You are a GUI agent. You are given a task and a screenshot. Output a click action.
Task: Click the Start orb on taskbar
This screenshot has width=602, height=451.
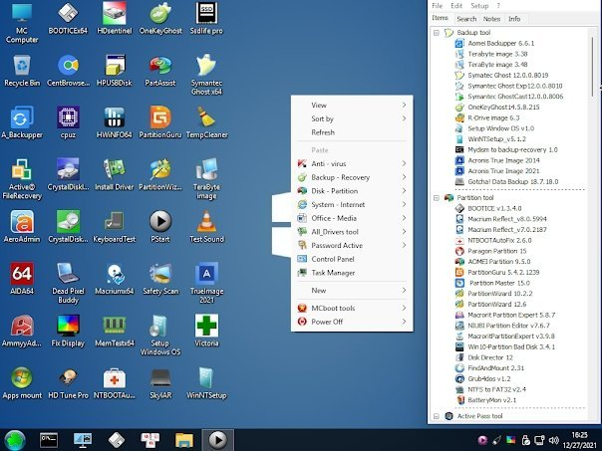coord(15,440)
